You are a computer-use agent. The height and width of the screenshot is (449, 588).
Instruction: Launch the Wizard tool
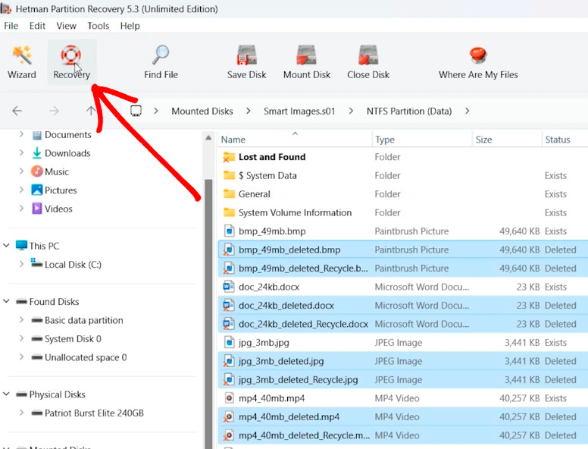tap(22, 62)
